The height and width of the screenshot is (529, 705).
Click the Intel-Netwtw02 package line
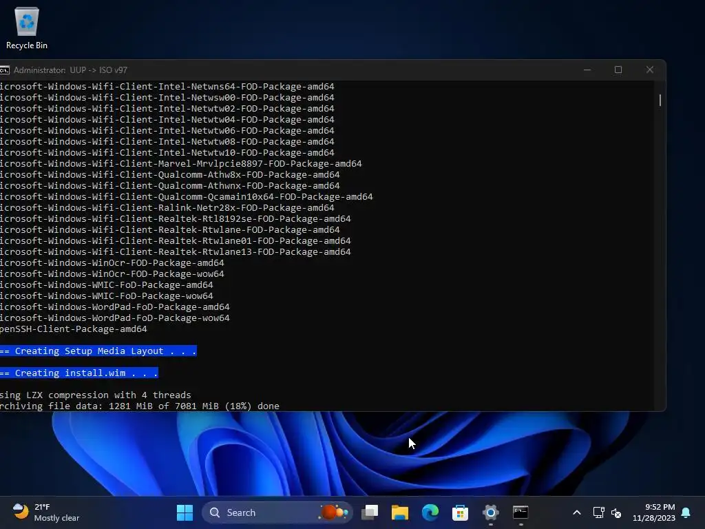[x=167, y=108]
